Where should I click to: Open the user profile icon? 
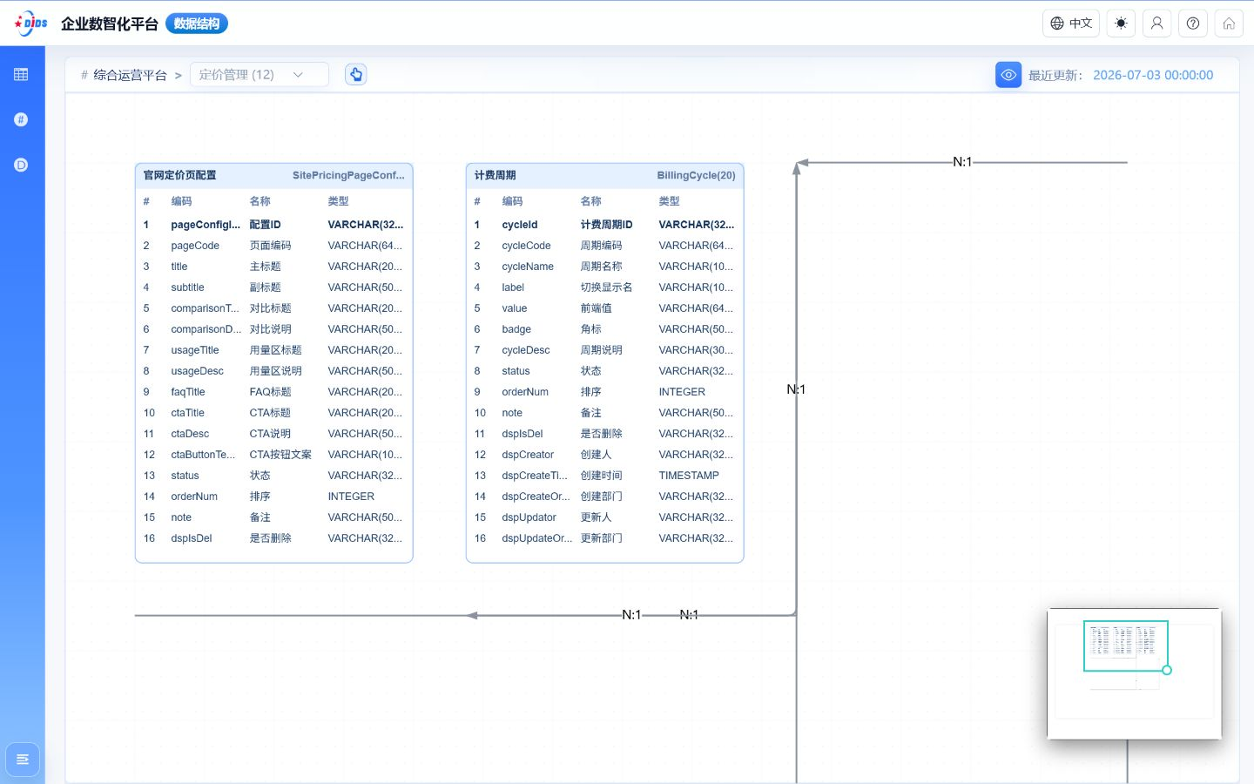click(1156, 24)
